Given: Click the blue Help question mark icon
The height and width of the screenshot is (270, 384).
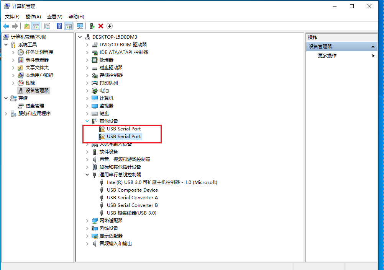Looking at the screenshot, I should (x=59, y=26).
